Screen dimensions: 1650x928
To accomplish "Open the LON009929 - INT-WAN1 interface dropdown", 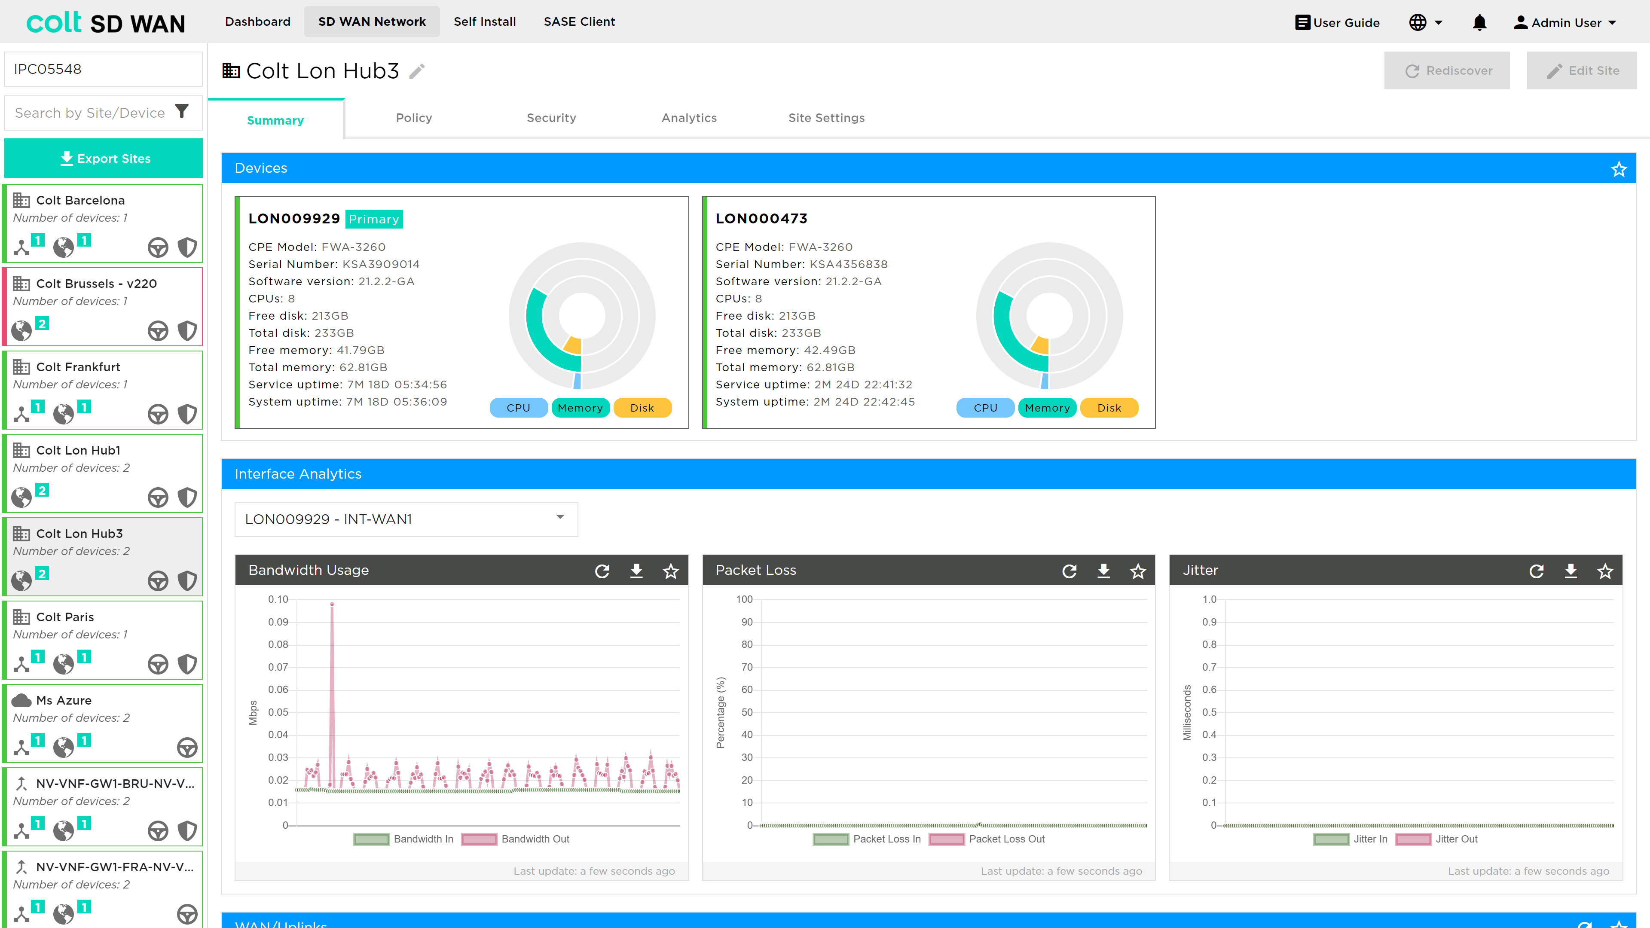I will (406, 519).
